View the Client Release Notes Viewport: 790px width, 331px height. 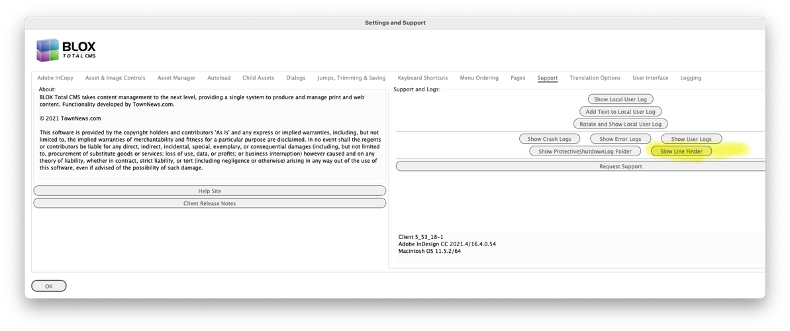[210, 203]
